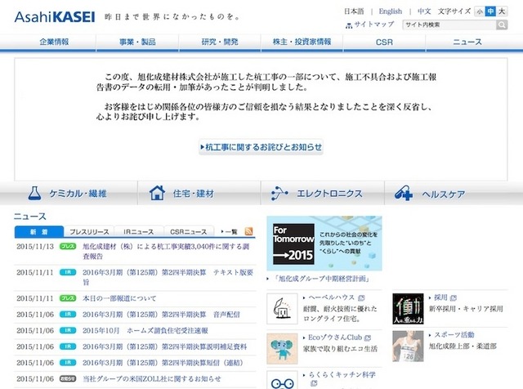Viewport: 523px width, 389px height.
Task: Click the ヘーベルハウス thumbnail image
Action: (x=282, y=309)
